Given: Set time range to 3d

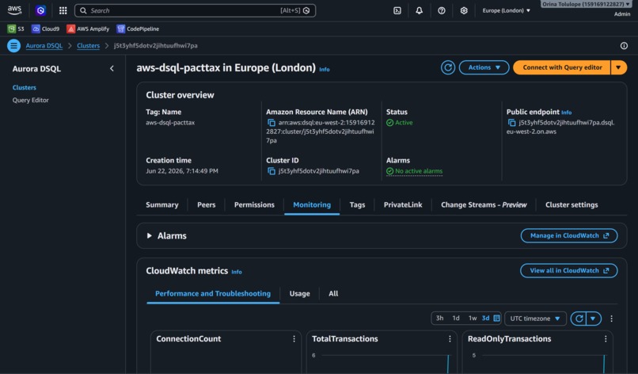Looking at the screenshot, I should (486, 319).
